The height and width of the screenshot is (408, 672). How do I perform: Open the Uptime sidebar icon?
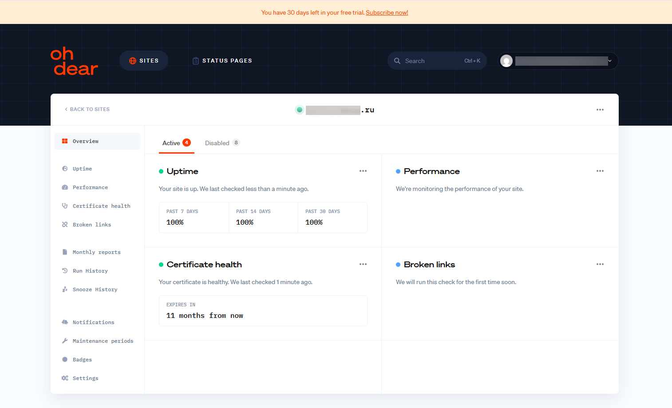tap(65, 169)
